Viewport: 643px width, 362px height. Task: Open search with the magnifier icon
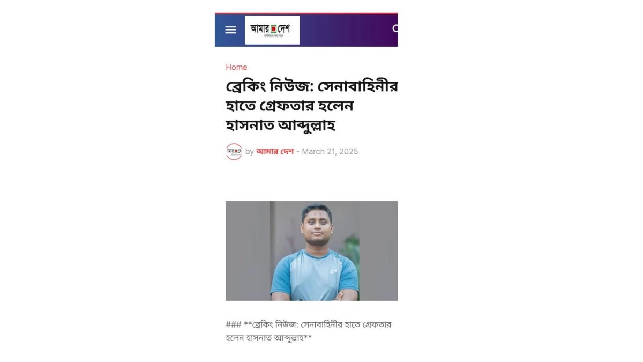click(x=395, y=28)
